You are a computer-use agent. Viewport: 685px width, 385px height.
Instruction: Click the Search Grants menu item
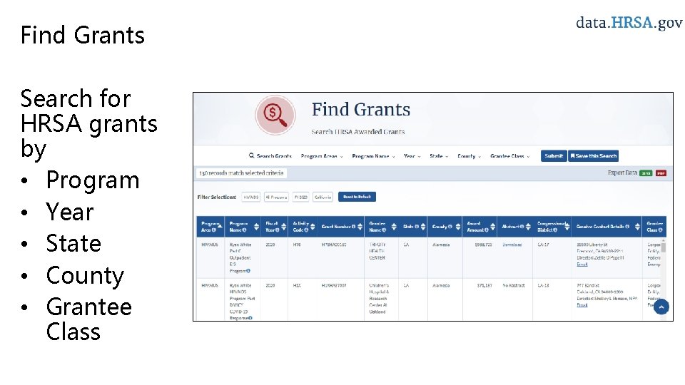(270, 156)
